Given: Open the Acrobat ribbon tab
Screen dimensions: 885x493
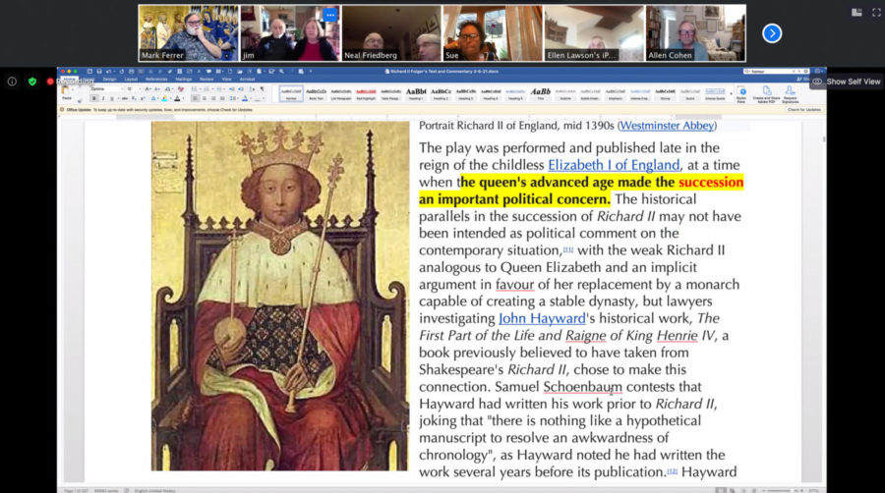Looking at the screenshot, I should click(x=247, y=79).
